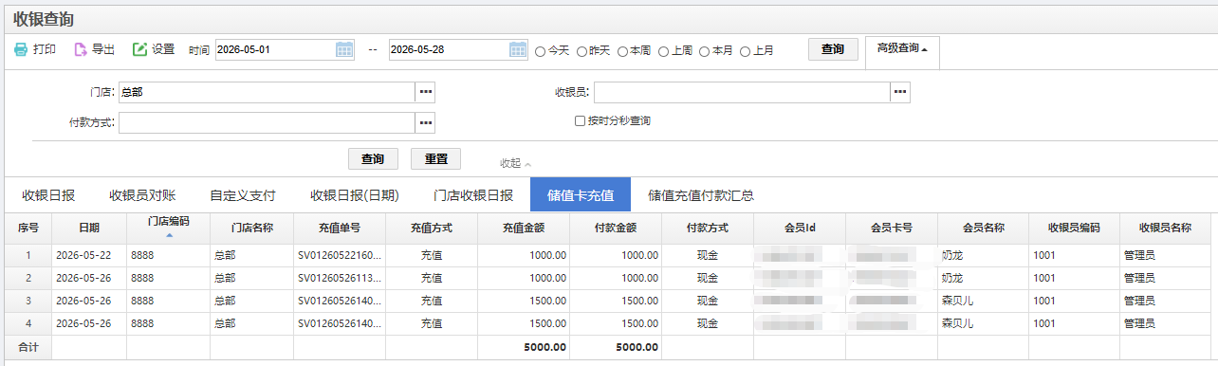Screen dimensions: 1218x366
Task: Click 现金 payment cell in row 2
Action: [708, 278]
